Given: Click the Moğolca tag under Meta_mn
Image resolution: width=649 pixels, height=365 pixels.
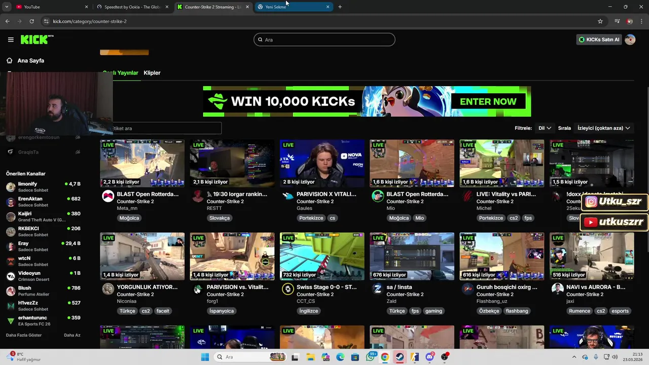Looking at the screenshot, I should pyautogui.click(x=129, y=218).
